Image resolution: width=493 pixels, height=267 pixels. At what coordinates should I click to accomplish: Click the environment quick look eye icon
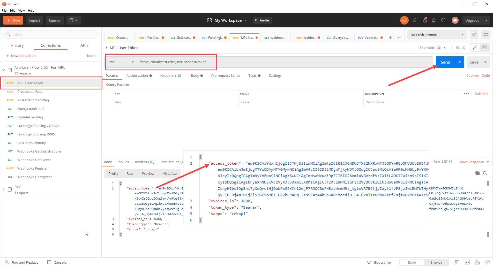474,34
